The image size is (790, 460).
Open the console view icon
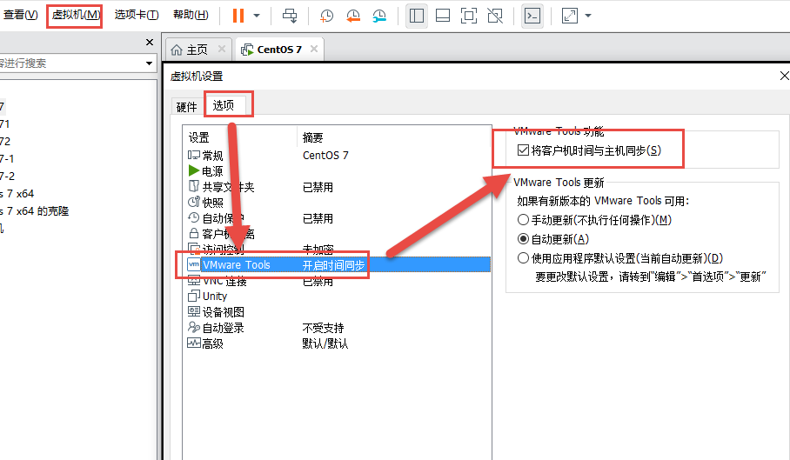(532, 16)
